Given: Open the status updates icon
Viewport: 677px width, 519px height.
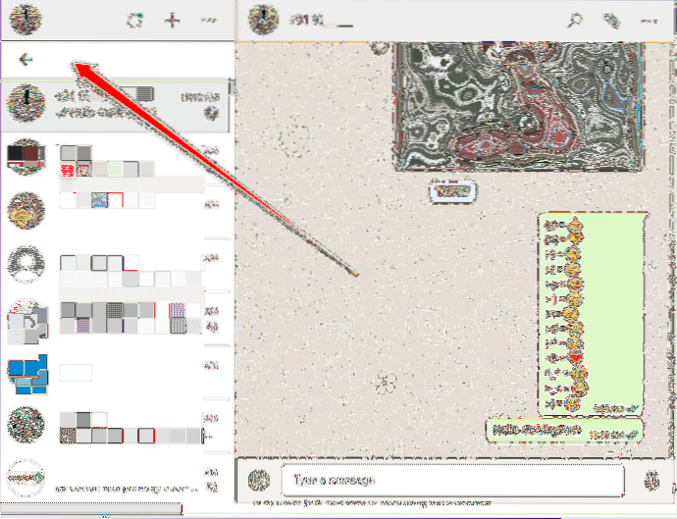Looking at the screenshot, I should click(135, 19).
